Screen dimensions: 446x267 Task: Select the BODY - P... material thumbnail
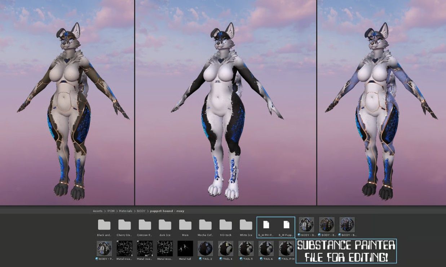(104, 248)
